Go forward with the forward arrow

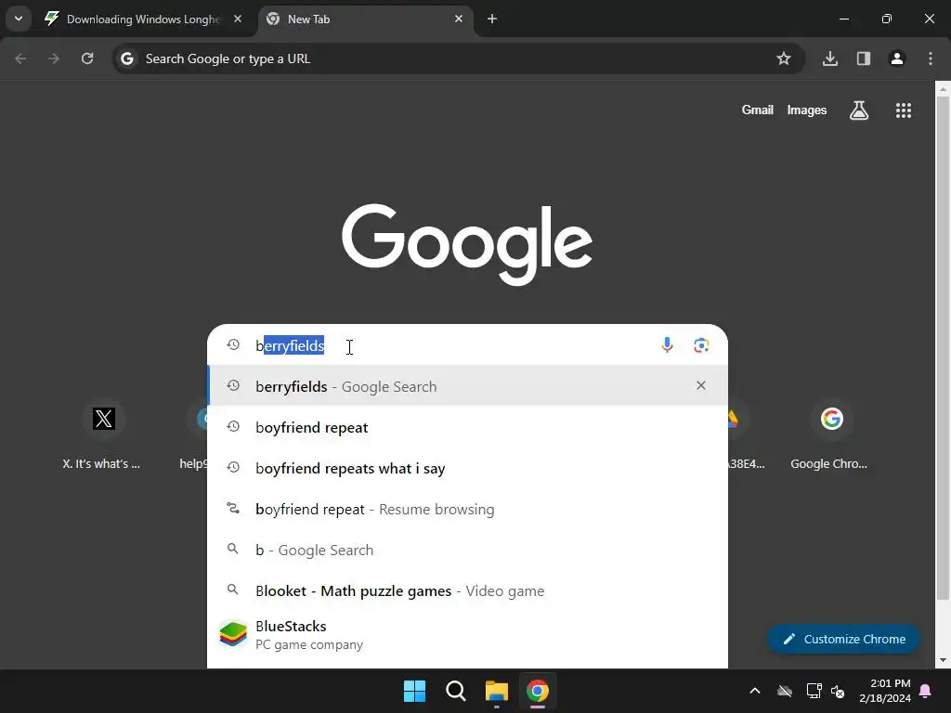point(54,58)
